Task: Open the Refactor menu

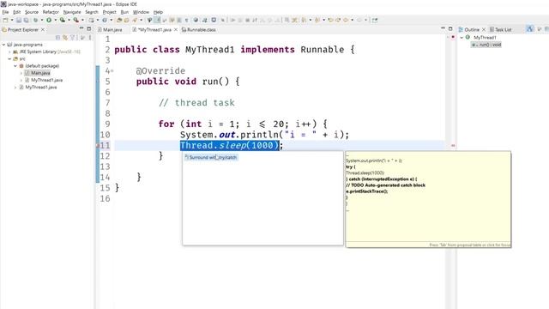Action: click(x=51, y=12)
